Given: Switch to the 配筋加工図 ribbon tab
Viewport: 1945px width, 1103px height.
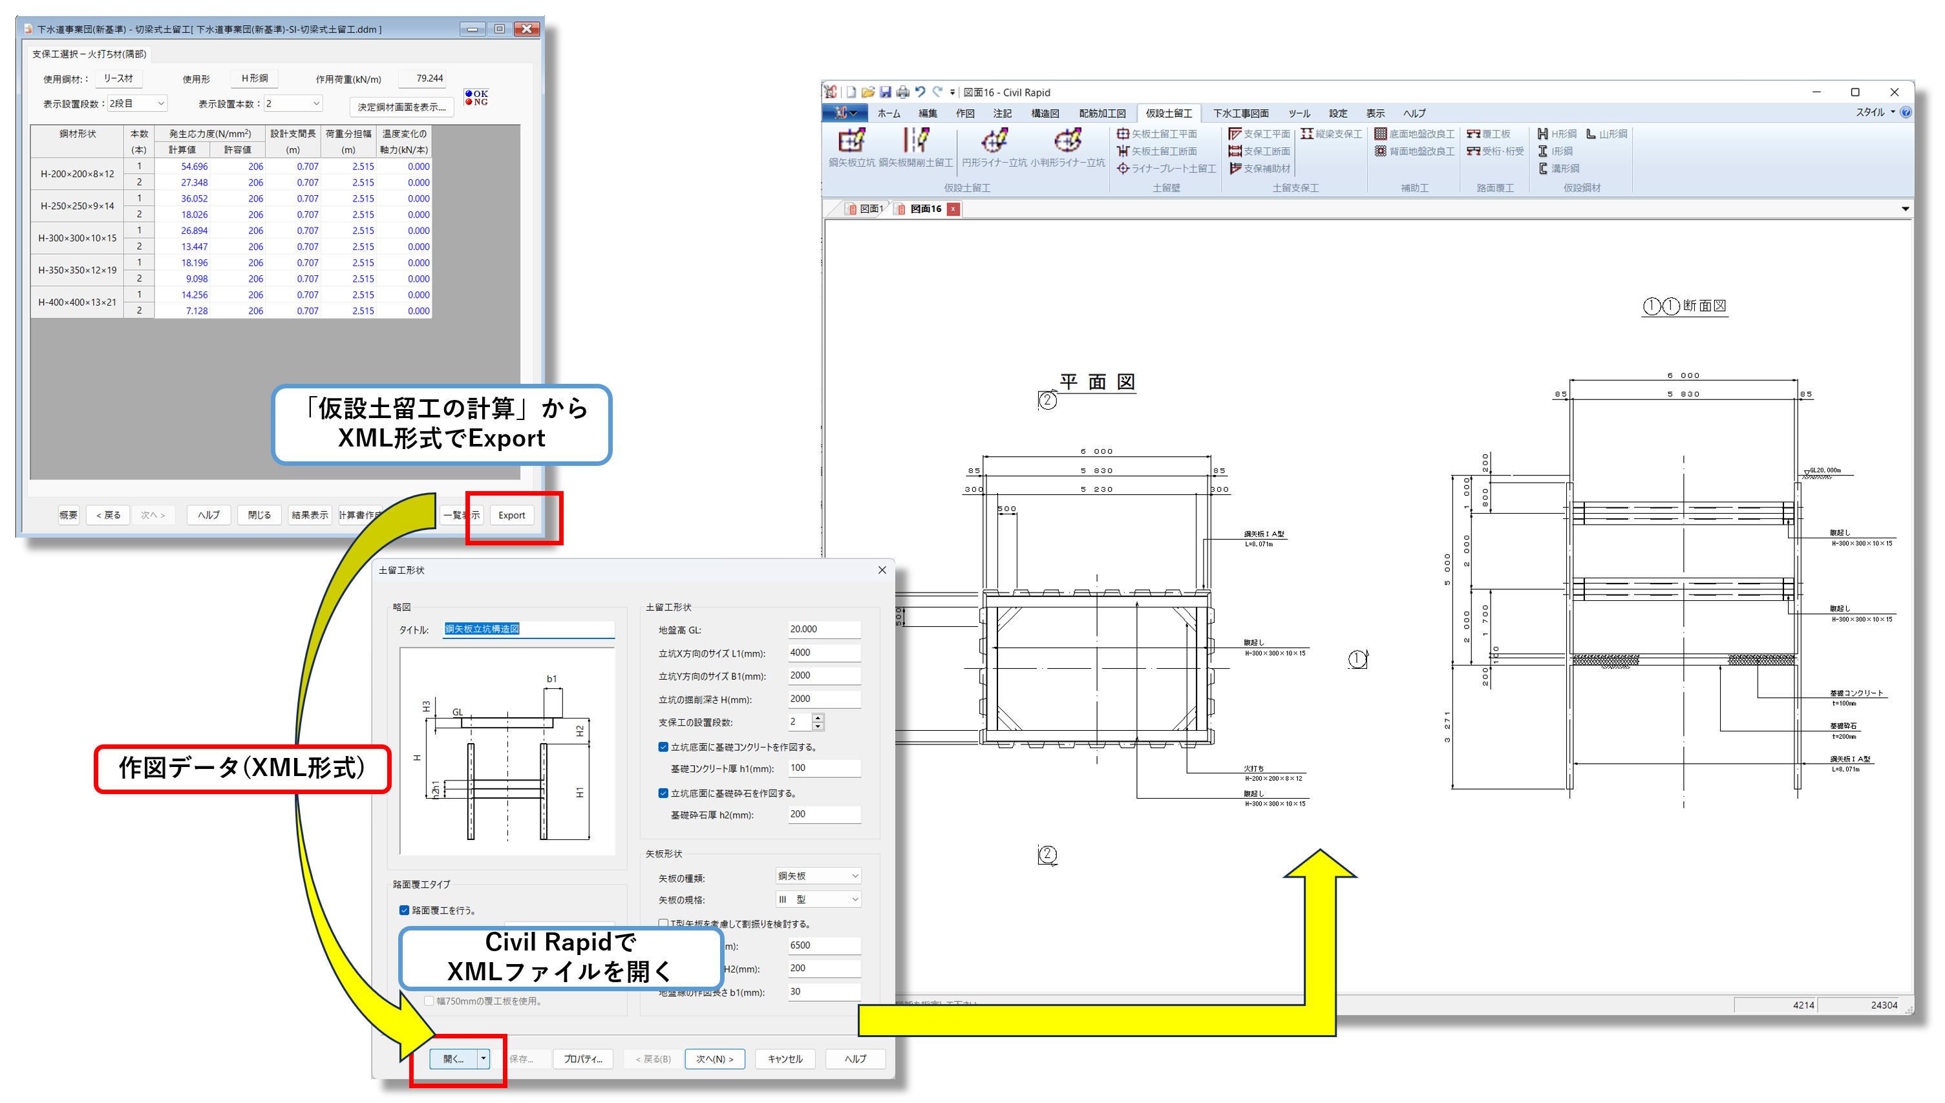Looking at the screenshot, I should tap(1101, 114).
